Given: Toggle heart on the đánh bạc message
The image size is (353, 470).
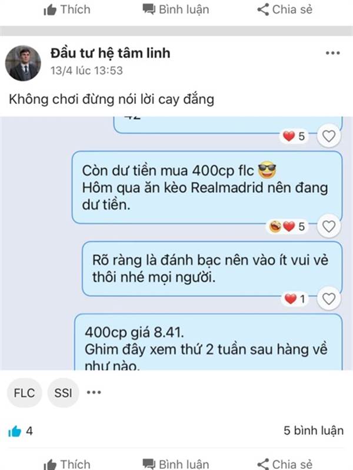Looking at the screenshot, I should coord(328,298).
